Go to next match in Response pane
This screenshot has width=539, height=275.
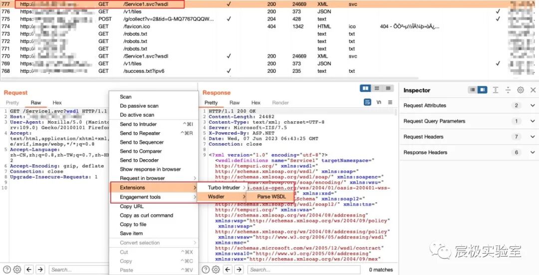(239, 270)
